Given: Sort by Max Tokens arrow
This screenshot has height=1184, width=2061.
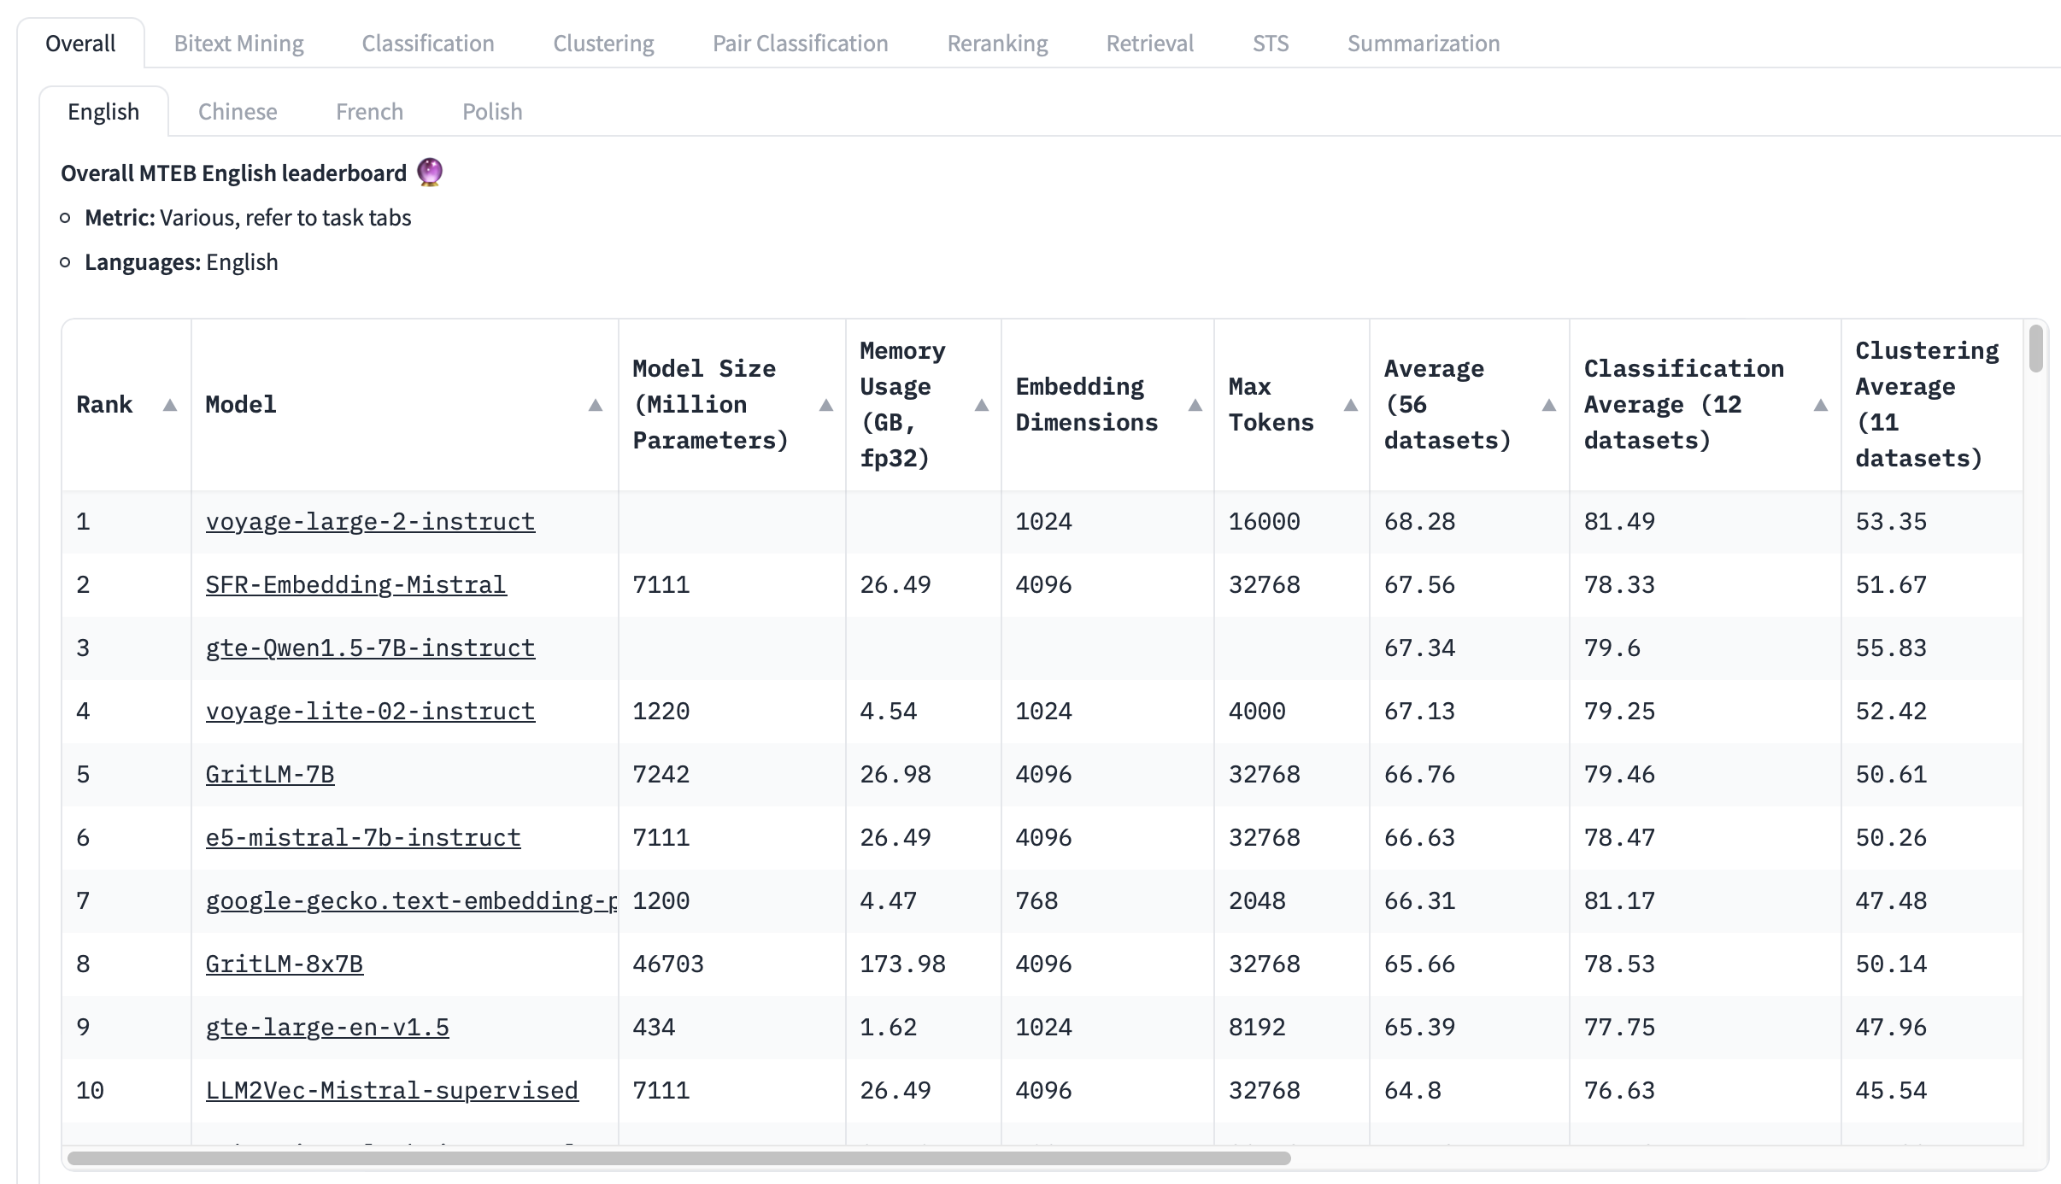Looking at the screenshot, I should click(1350, 405).
